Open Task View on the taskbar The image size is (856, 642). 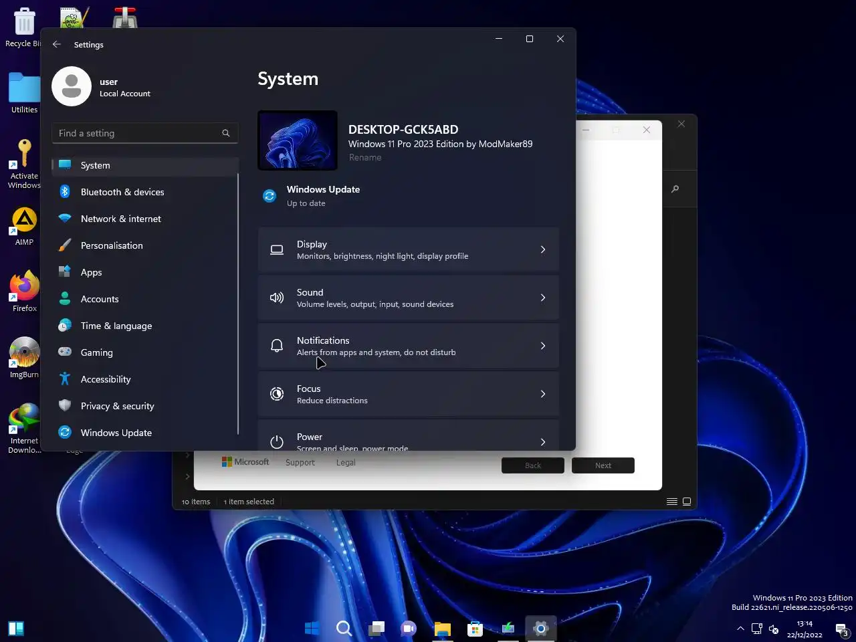pyautogui.click(x=377, y=629)
